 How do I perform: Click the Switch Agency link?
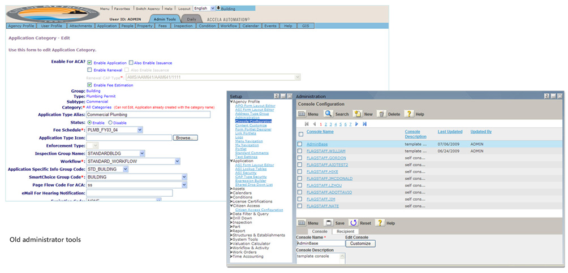[149, 8]
